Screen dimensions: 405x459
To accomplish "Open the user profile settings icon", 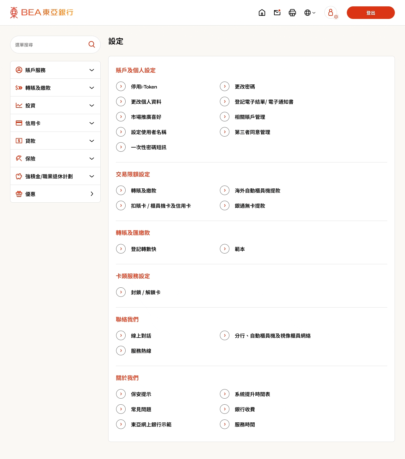I will [x=331, y=13].
